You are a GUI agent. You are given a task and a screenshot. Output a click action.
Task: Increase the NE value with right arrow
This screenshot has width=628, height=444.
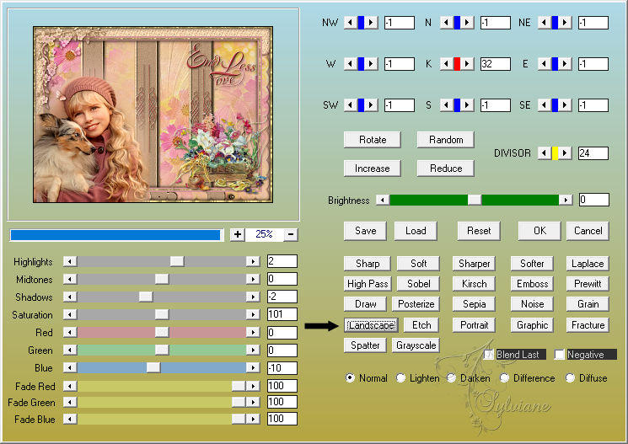(x=565, y=23)
